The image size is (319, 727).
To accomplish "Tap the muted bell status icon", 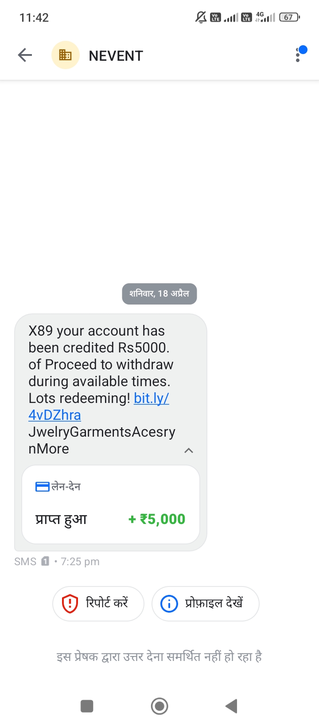I will (201, 17).
